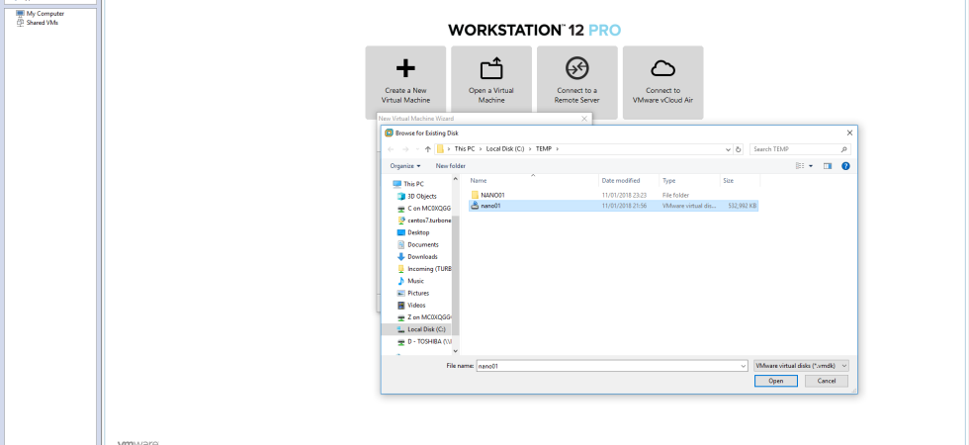The image size is (969, 445).
Task: Expand the File name history dropdown
Action: pos(744,366)
